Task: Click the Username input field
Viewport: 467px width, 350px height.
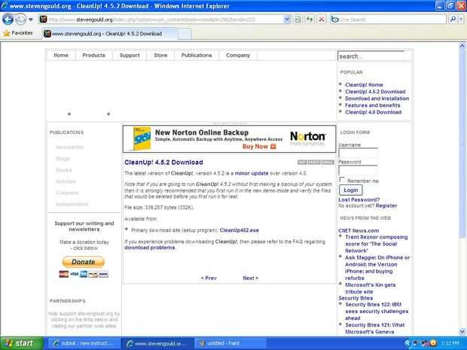Action: (x=359, y=154)
